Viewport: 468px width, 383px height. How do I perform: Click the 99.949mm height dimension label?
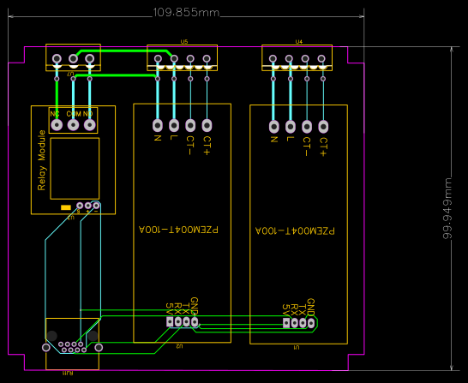pyautogui.click(x=447, y=208)
